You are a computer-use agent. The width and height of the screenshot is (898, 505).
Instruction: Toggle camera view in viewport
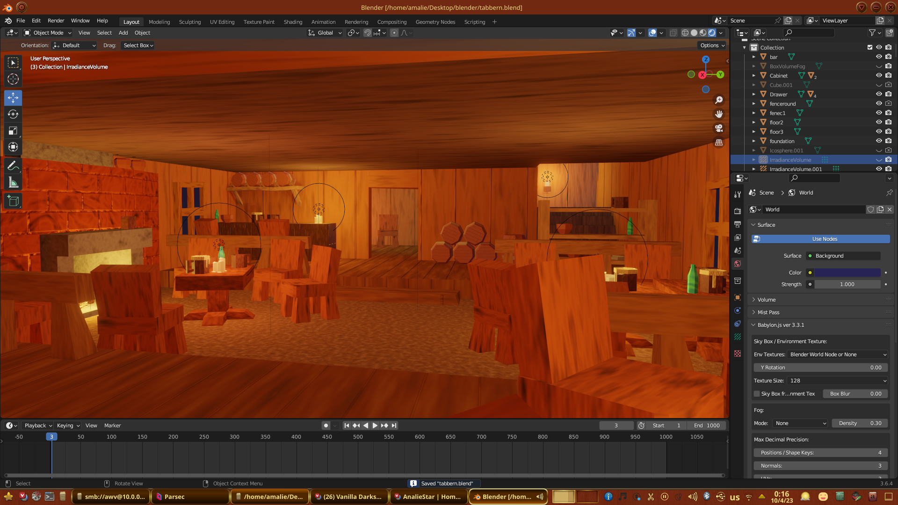(719, 128)
